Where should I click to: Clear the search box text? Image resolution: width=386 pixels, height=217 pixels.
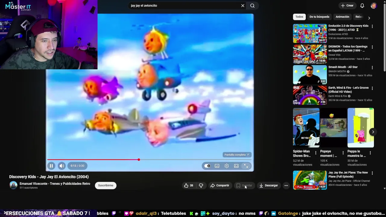point(243,5)
